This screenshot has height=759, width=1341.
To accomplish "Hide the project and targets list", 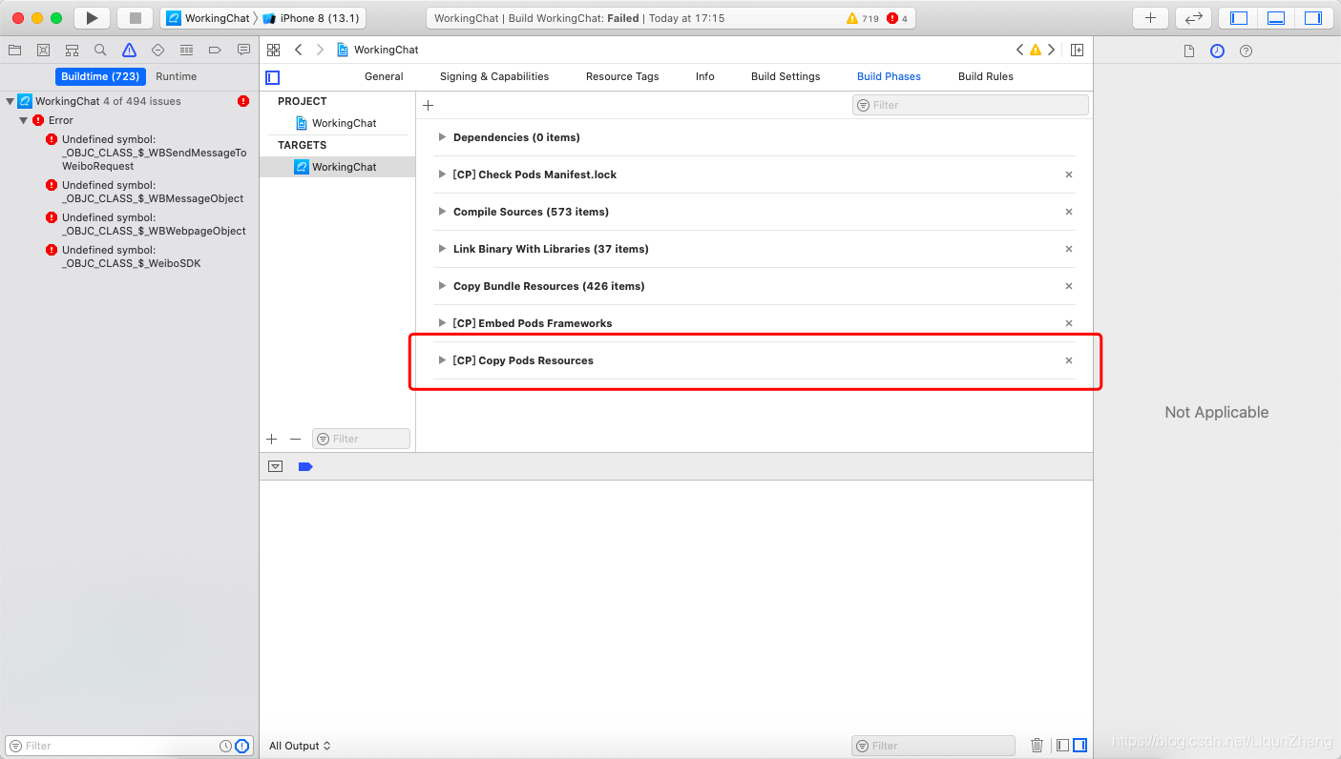I will click(x=273, y=77).
